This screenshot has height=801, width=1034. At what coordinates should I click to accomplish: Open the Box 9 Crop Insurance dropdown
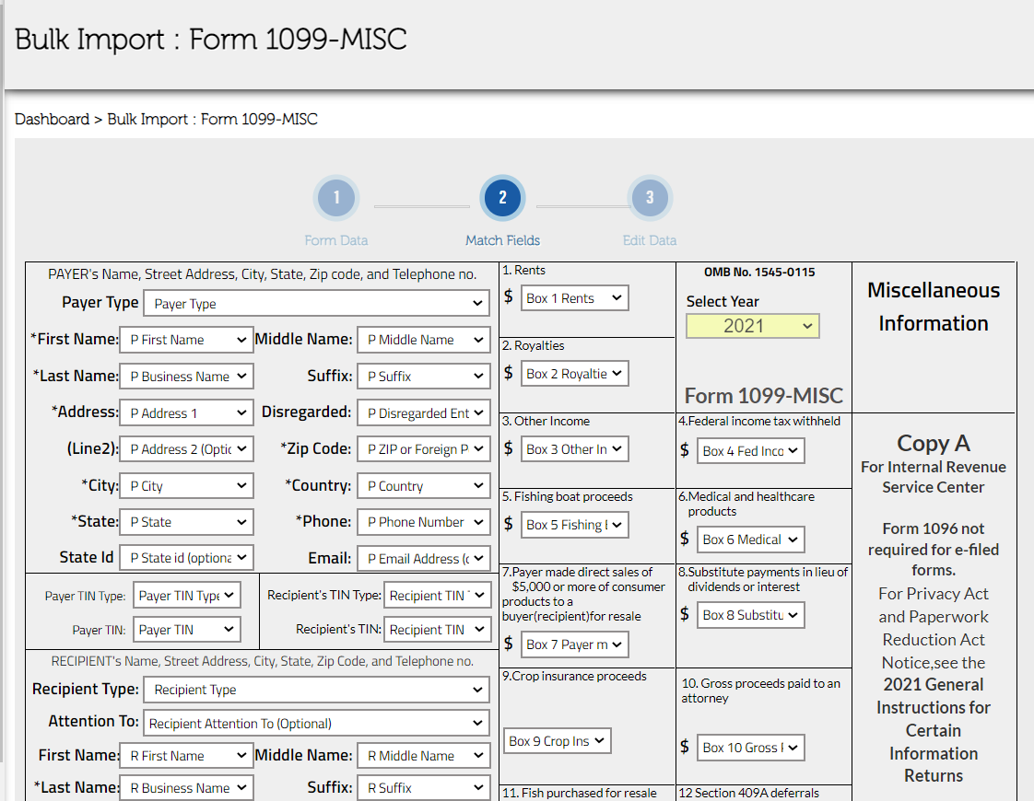pyautogui.click(x=557, y=740)
